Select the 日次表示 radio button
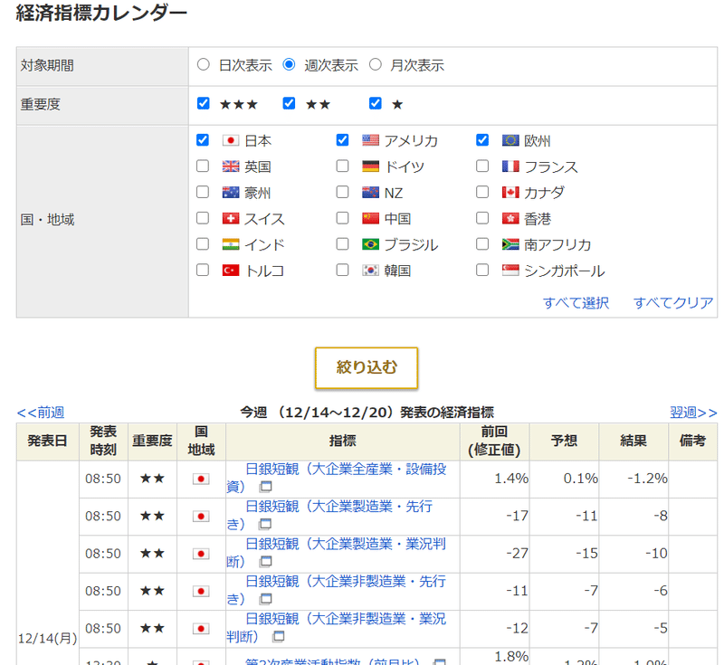The height and width of the screenshot is (665, 724). [x=203, y=64]
